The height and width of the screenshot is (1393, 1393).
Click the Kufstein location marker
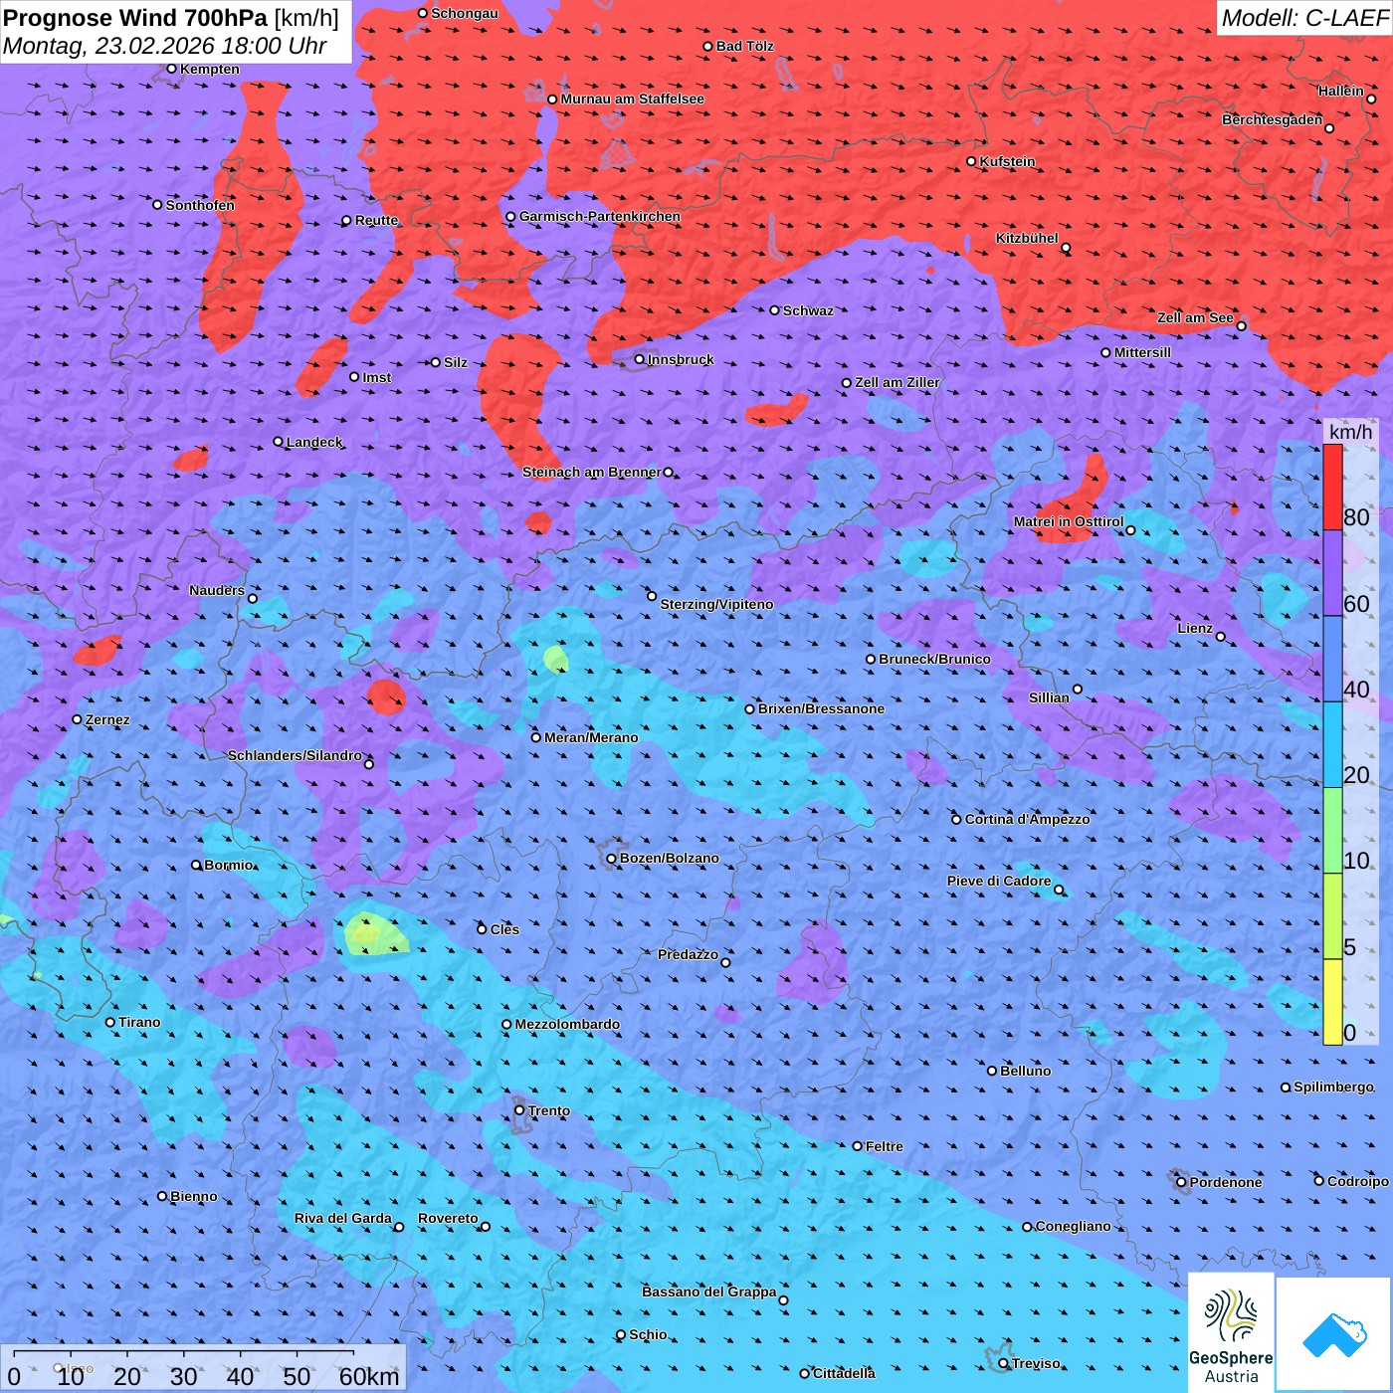click(971, 161)
